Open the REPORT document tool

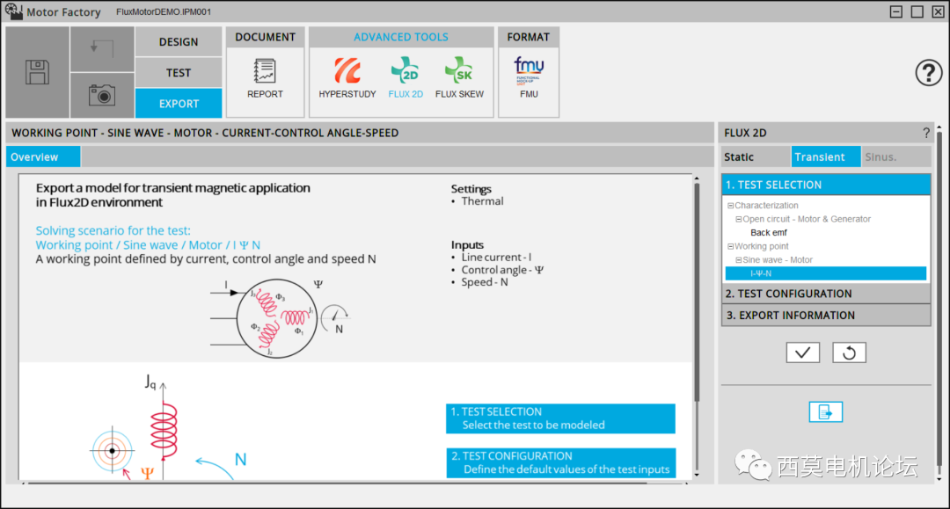click(x=265, y=79)
